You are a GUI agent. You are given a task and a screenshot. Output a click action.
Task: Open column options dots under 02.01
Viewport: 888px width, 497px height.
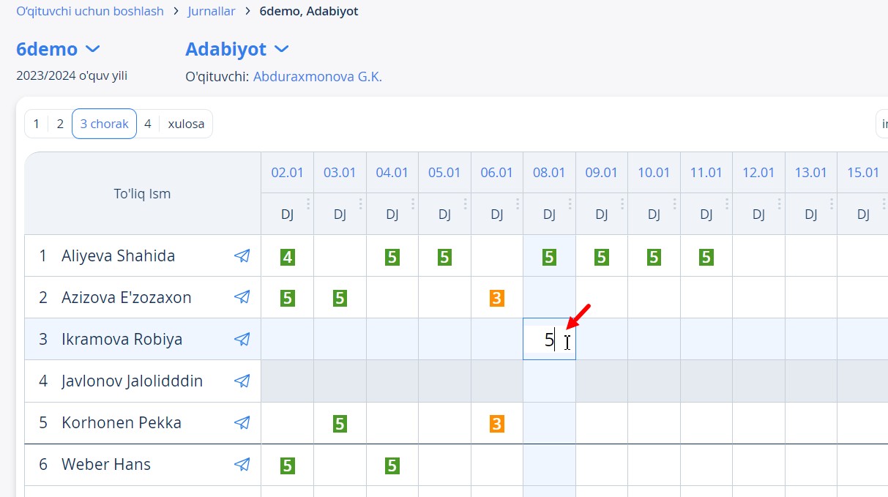(308, 203)
